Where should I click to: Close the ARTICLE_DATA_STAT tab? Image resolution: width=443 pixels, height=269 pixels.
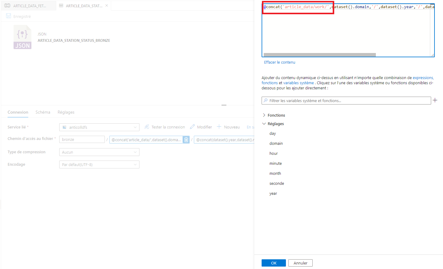tap(107, 6)
